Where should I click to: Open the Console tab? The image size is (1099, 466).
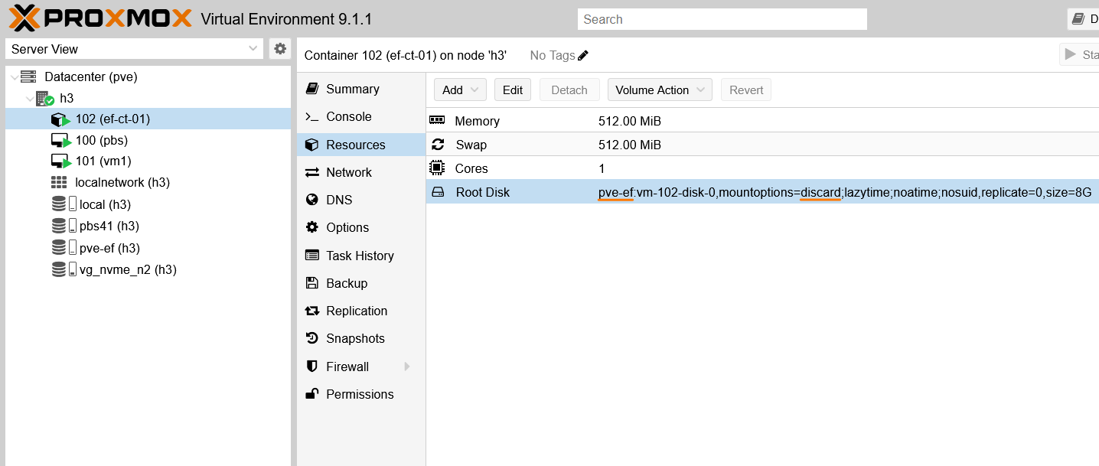[x=360, y=116]
